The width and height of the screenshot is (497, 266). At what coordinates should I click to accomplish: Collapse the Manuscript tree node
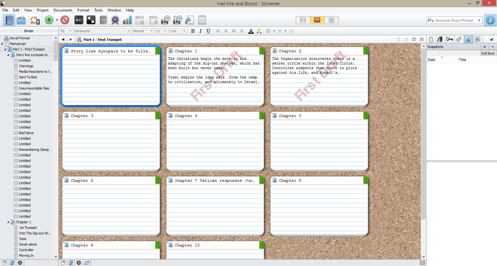tap(2, 44)
